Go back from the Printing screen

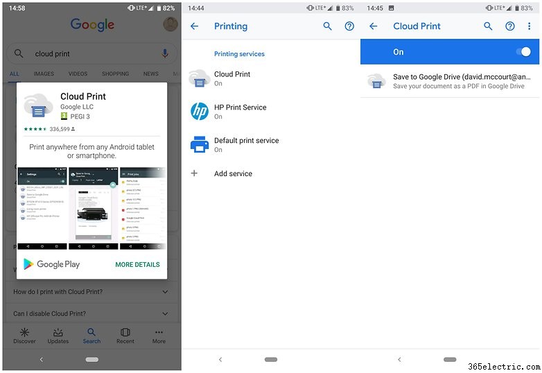click(x=195, y=26)
